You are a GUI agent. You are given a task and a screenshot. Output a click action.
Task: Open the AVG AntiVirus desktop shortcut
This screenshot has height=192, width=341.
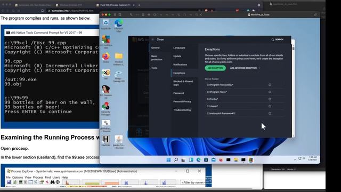point(106,42)
